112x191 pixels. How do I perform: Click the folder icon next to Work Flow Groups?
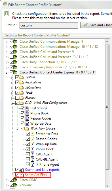coord(27,128)
